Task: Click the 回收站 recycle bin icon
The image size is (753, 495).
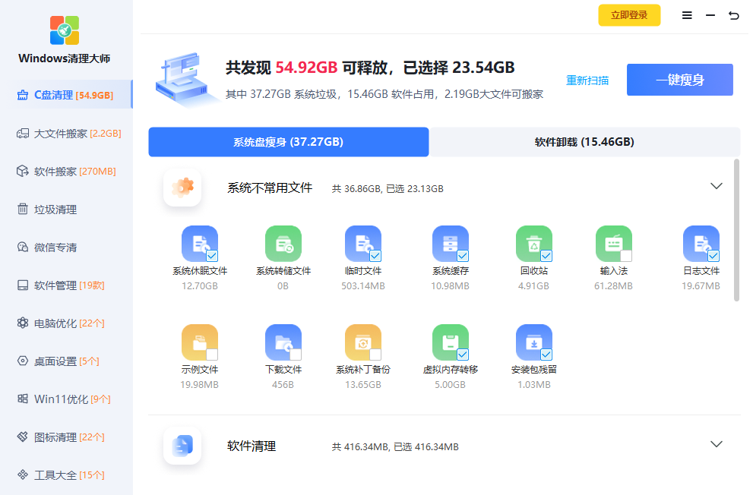Action: [x=533, y=244]
